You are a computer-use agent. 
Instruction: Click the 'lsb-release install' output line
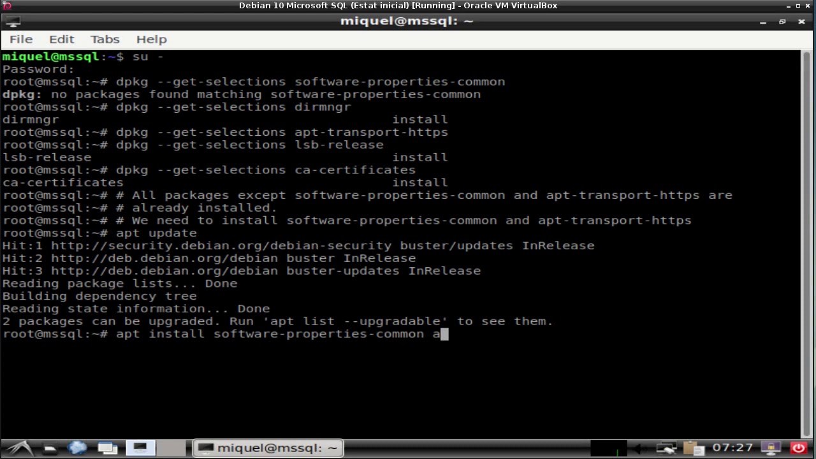(x=225, y=157)
